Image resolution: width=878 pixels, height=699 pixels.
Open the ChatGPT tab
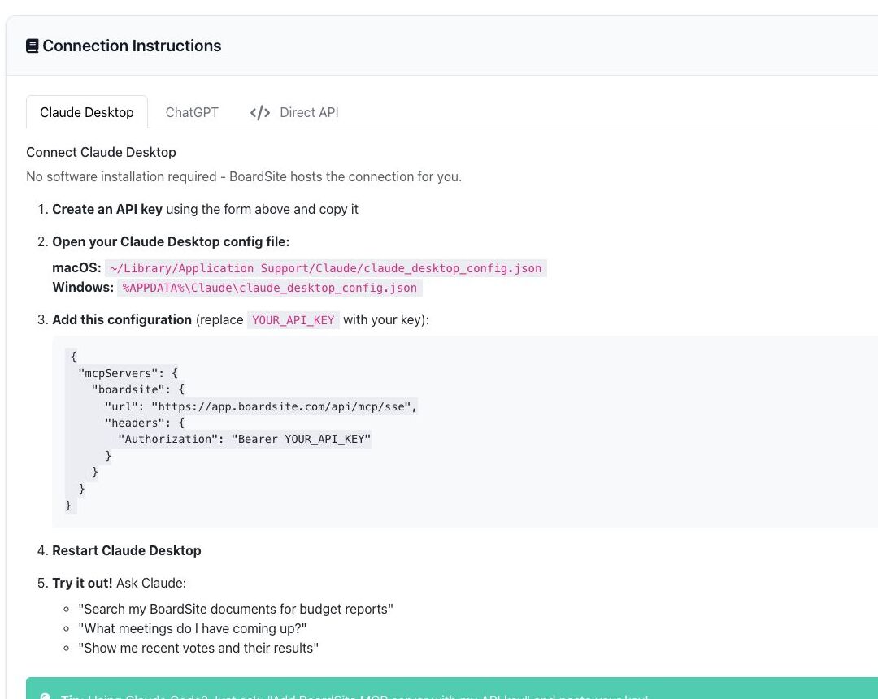[192, 112]
